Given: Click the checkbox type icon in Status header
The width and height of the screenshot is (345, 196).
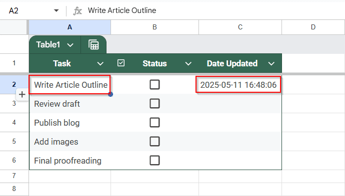Looking at the screenshot, I should click(x=121, y=63).
